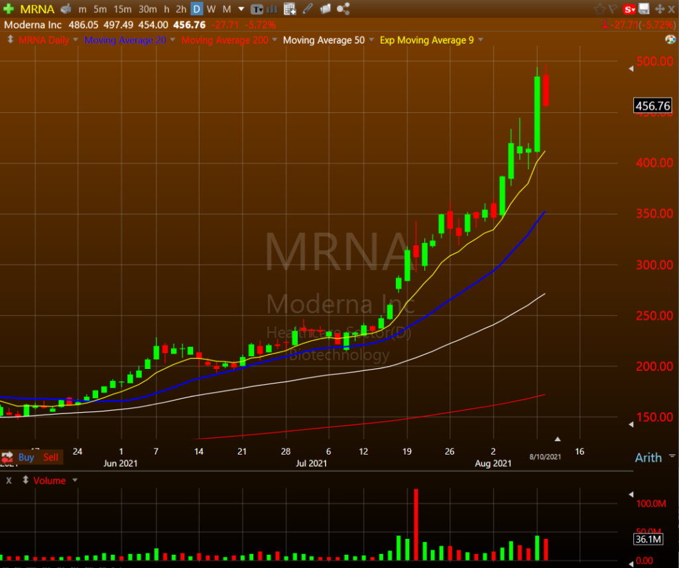This screenshot has height=568, width=679.
Task: Open the chart template 'T' dropdown
Action: click(257, 9)
